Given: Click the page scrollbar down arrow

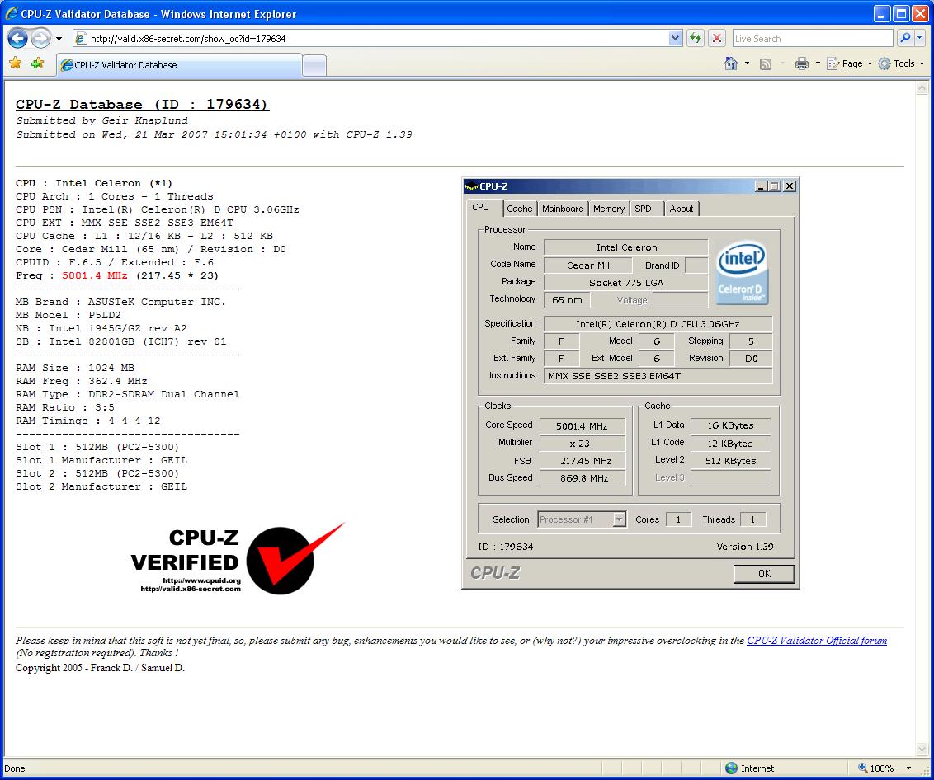Looking at the screenshot, I should tap(922, 749).
